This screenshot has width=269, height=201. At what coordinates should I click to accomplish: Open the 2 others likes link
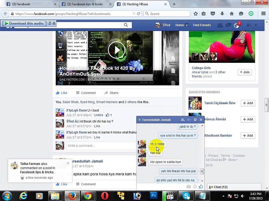coord(131,102)
